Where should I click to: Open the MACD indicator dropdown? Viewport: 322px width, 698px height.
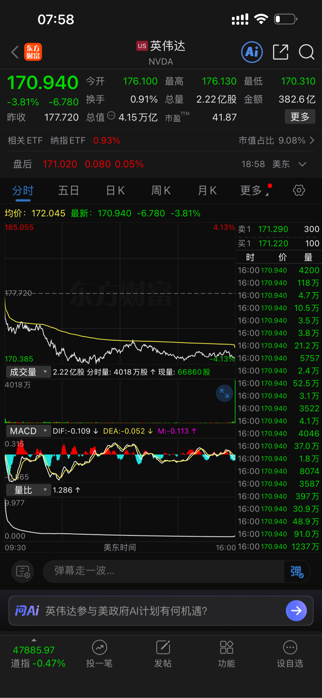(28, 431)
